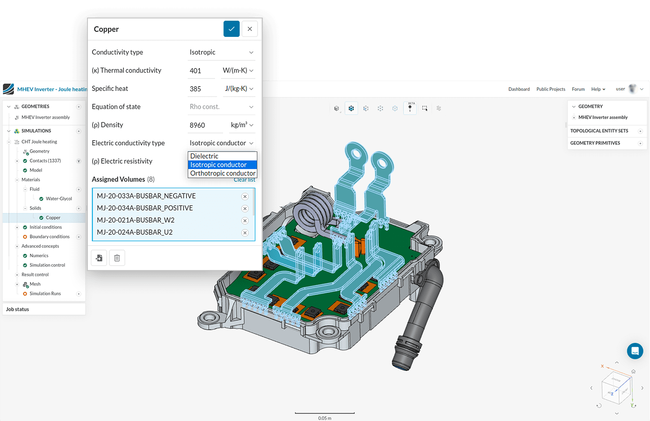Viewport: 650px width, 421px height.
Task: Activate the box selection tool
Action: click(424, 108)
